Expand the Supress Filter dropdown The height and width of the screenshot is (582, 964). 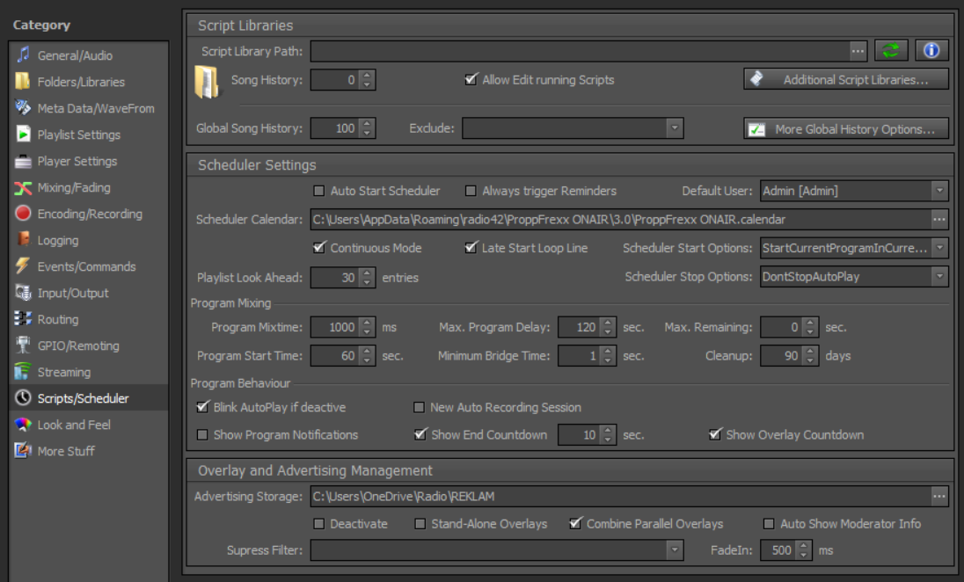[674, 550]
